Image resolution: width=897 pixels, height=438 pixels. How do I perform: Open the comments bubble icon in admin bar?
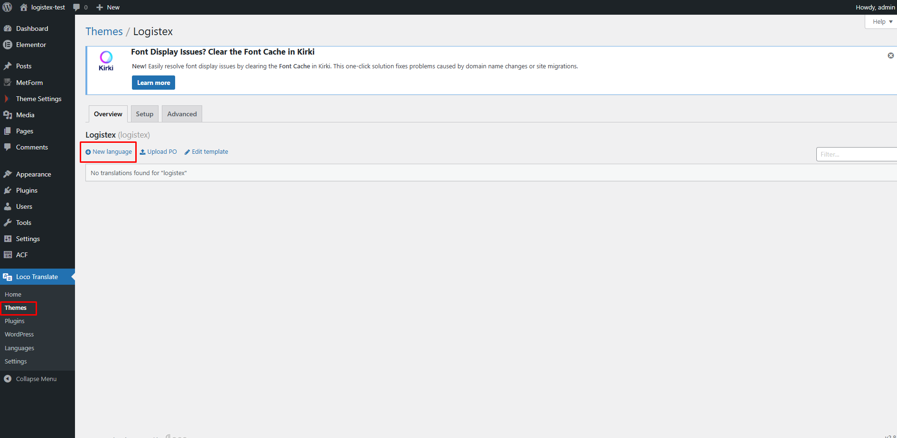(x=76, y=8)
